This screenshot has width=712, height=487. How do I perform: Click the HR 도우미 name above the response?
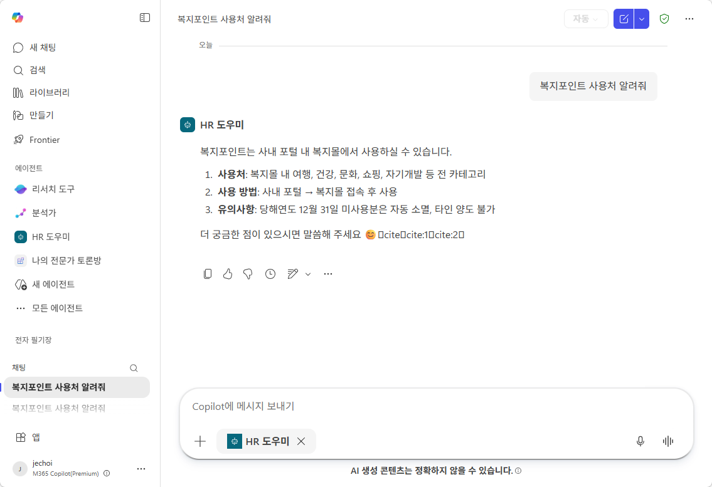point(222,125)
